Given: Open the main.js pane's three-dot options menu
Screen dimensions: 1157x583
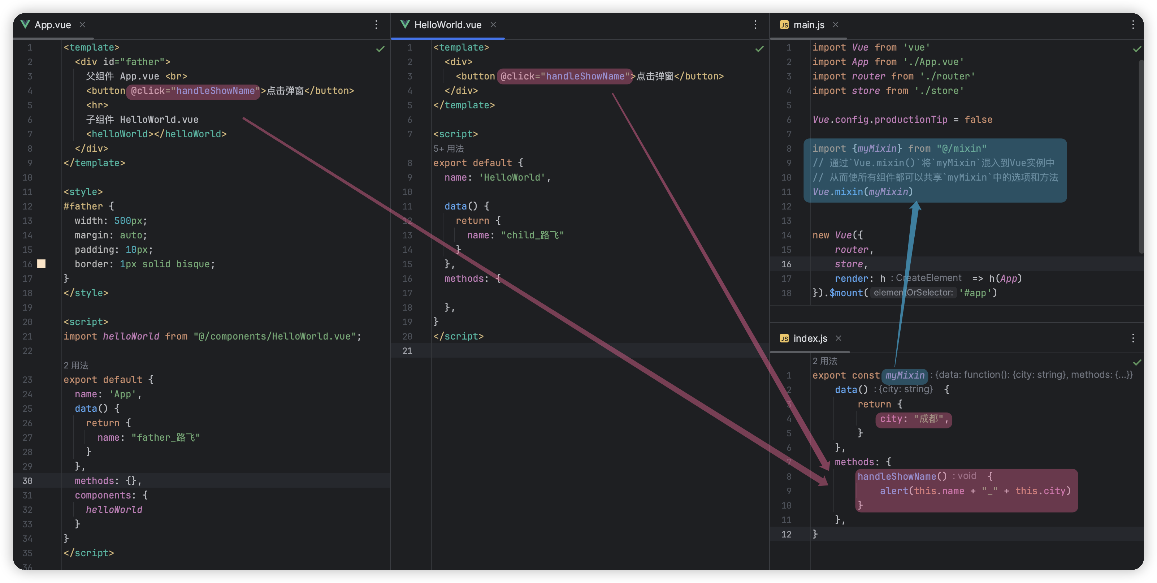Looking at the screenshot, I should pos(1133,25).
